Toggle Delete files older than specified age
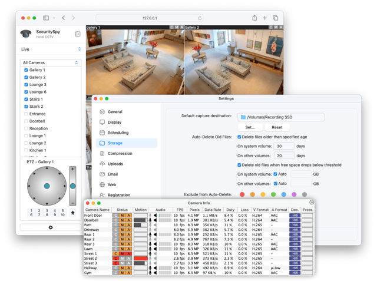Screen dimensions: 377x281 (x=239, y=137)
